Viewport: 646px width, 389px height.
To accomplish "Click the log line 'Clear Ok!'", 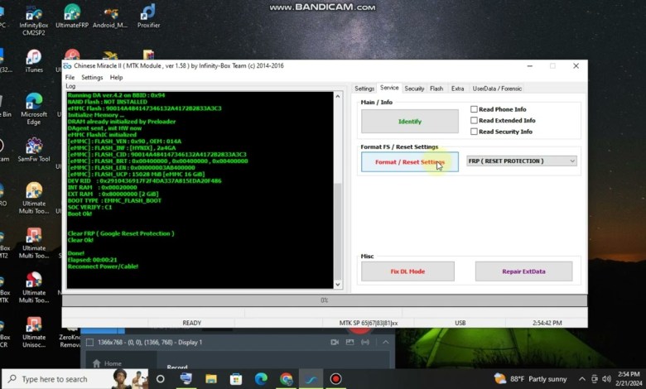I will pyautogui.click(x=81, y=240).
